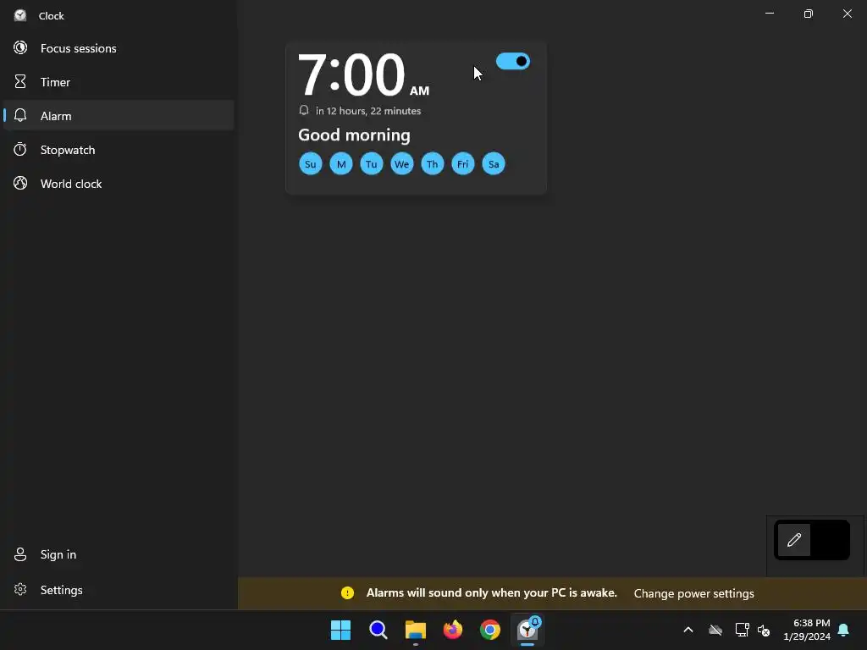Open Change power settings link
This screenshot has width=867, height=650.
coord(694,593)
